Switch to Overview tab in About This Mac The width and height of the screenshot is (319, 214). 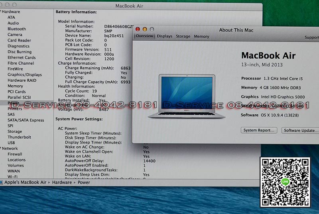[144, 36]
